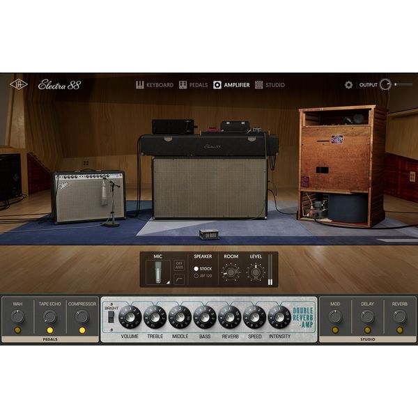Select the AMPLIFIER tab label
The image size is (418, 418).
237,85
